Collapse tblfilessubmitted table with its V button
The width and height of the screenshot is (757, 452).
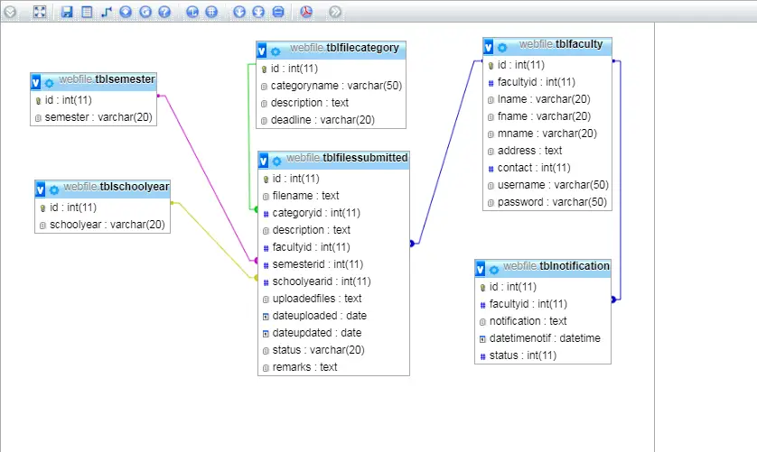click(263, 161)
